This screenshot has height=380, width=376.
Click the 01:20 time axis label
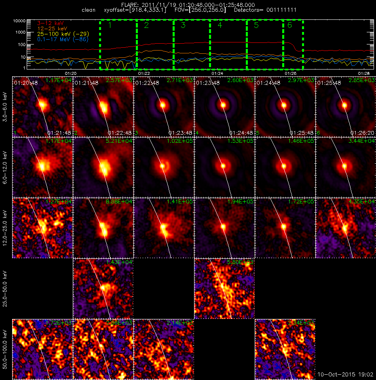(71, 73)
